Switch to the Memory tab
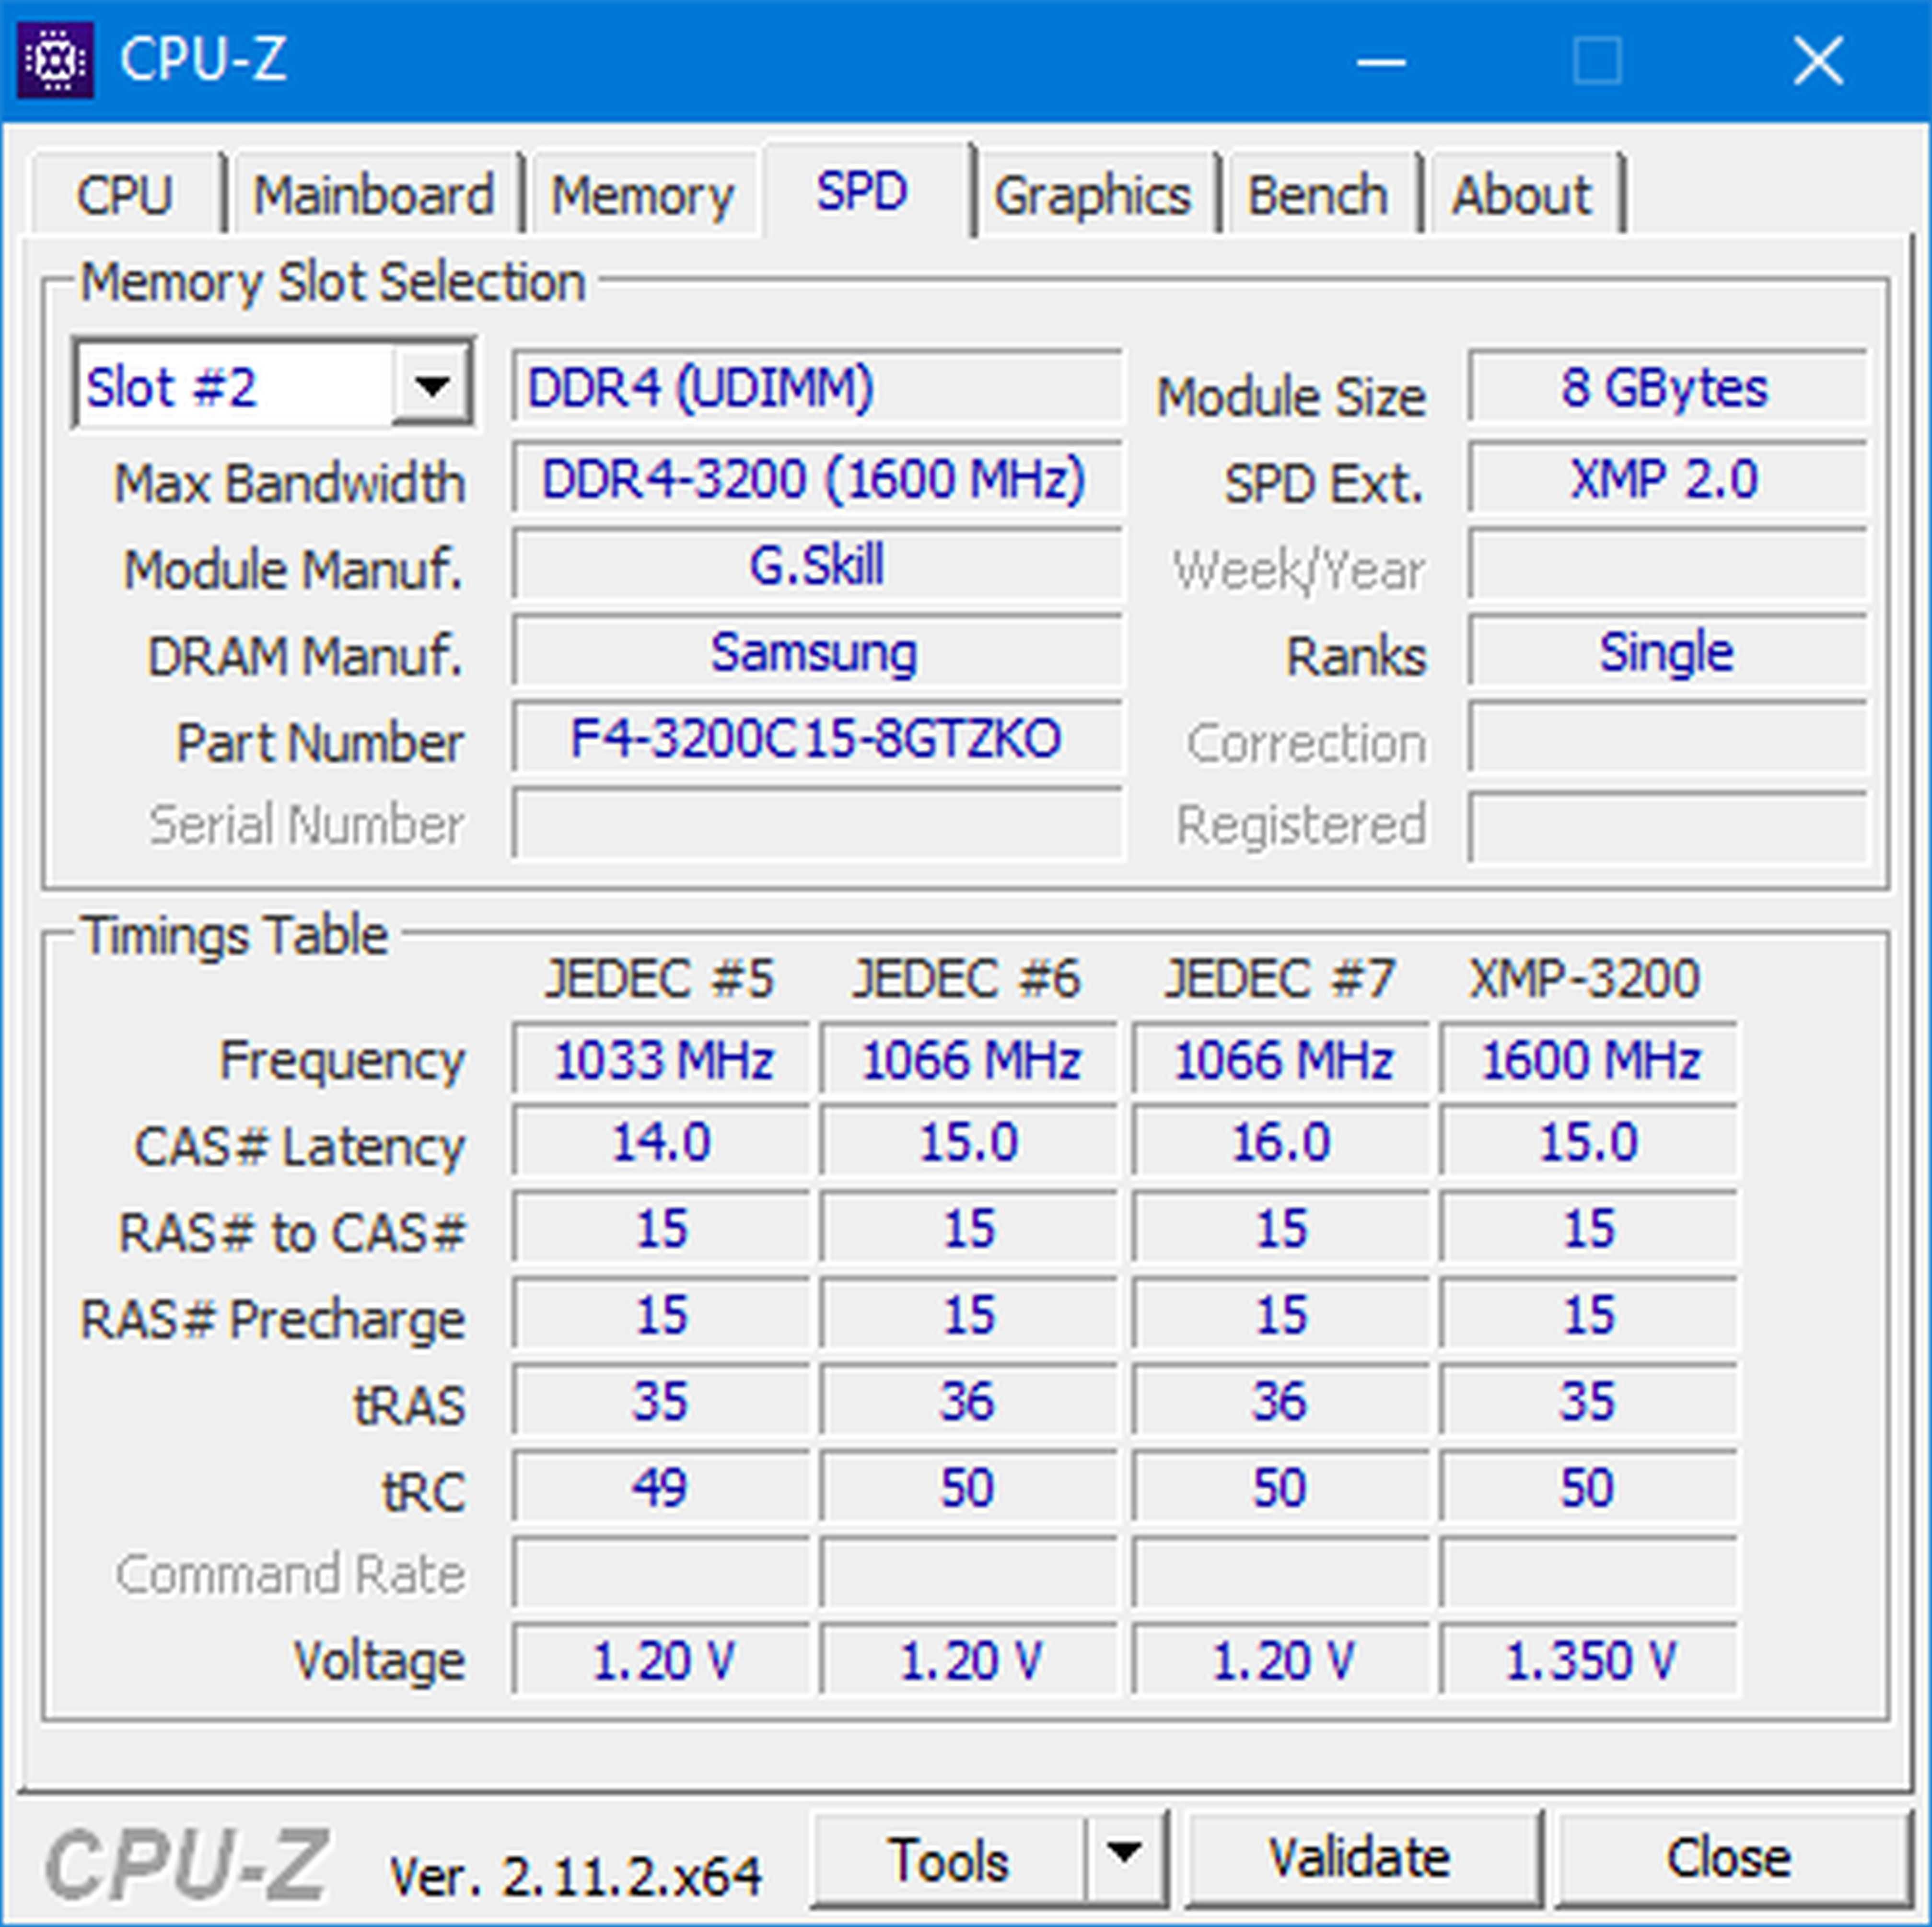Image resolution: width=1932 pixels, height=1927 pixels. (x=643, y=194)
